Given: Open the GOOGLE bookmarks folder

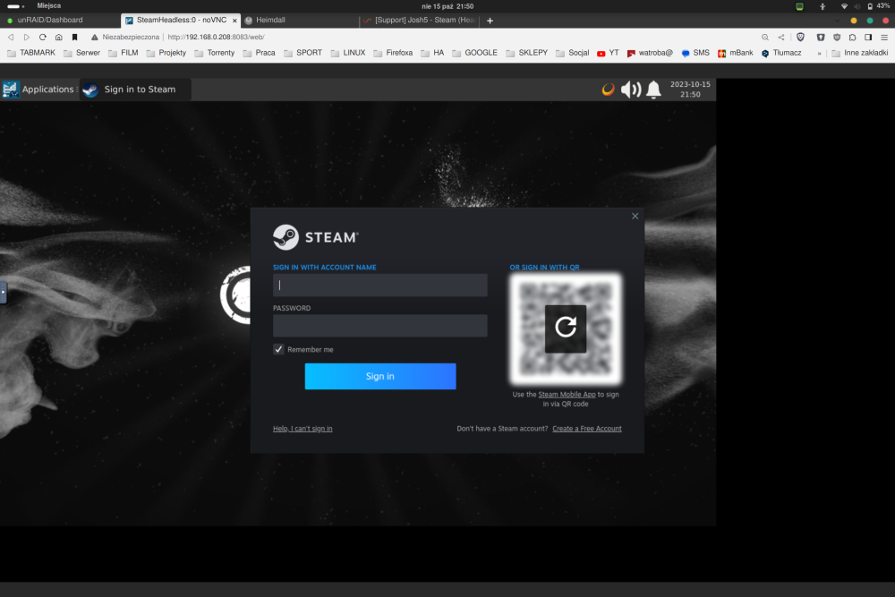Looking at the screenshot, I should (475, 53).
